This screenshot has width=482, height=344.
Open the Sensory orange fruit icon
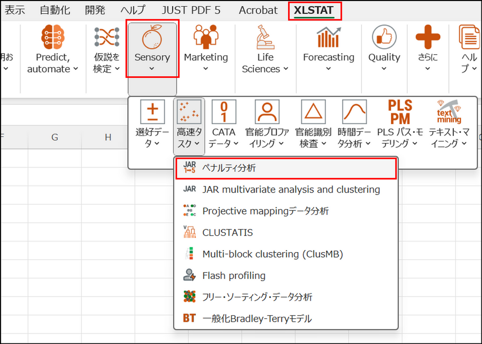point(152,37)
